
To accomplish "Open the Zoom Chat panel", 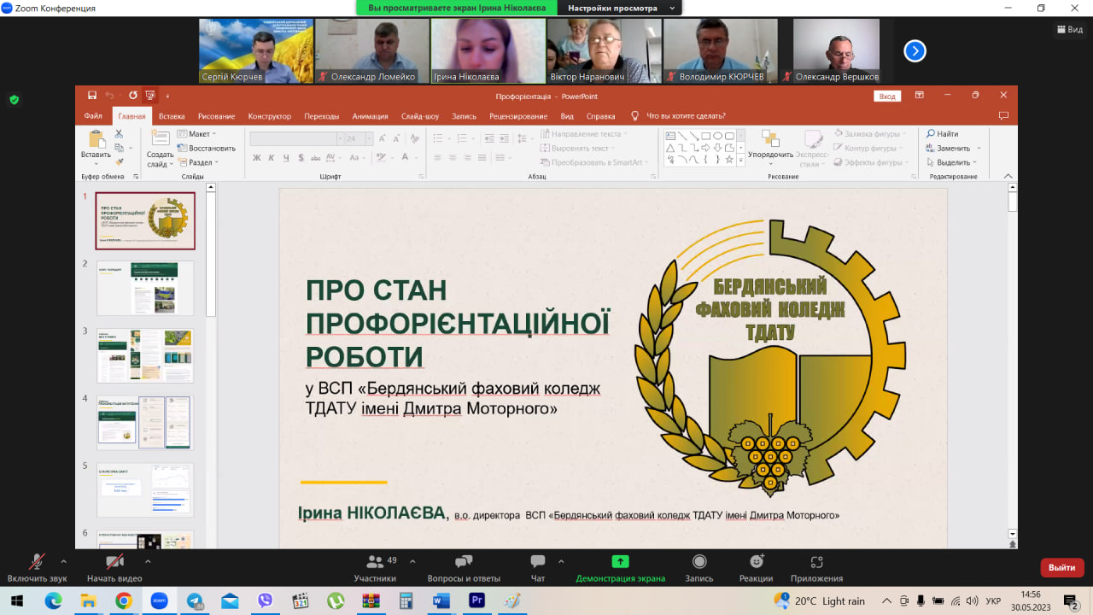I will click(538, 562).
